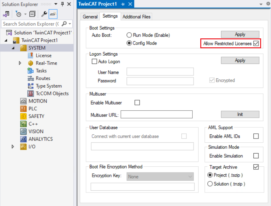Open the Encryption Key dropdown
This screenshot has height=206, width=271.
[x=160, y=177]
